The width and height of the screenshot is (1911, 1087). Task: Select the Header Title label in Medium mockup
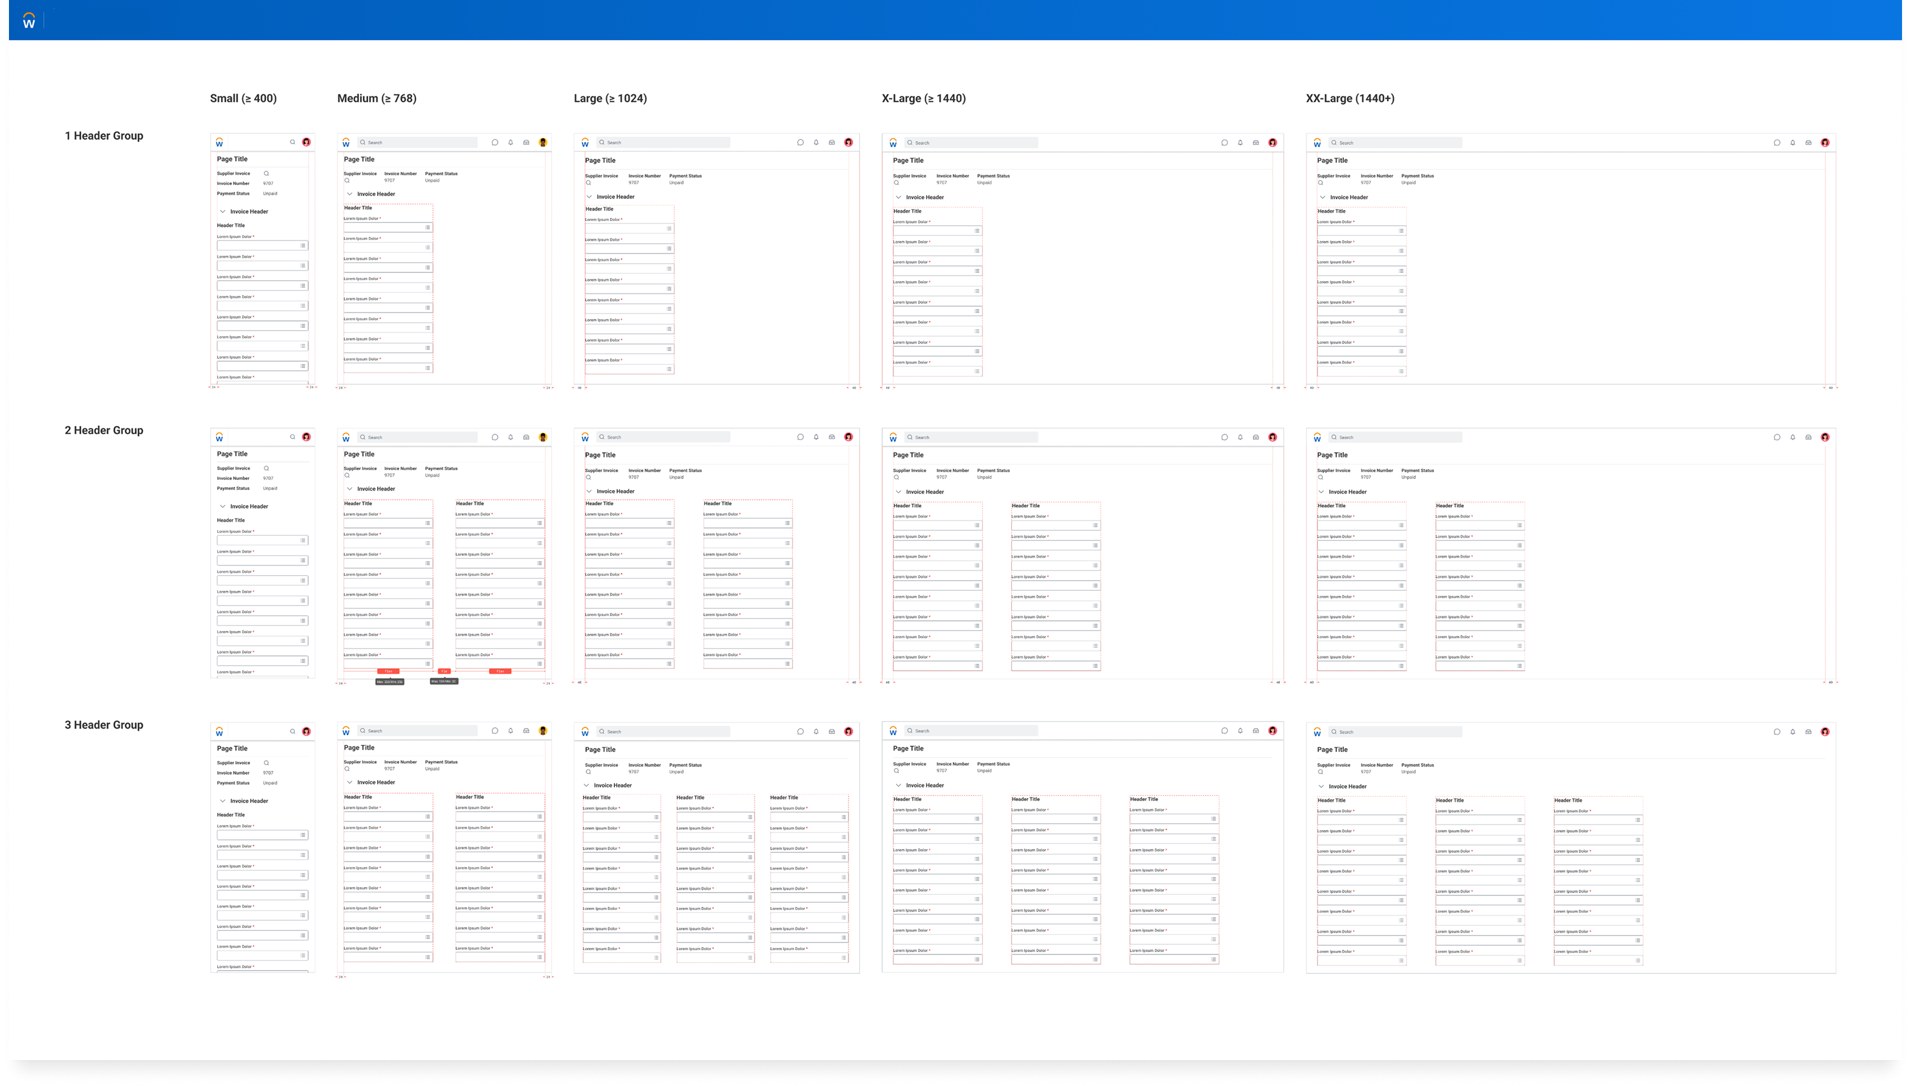357,207
